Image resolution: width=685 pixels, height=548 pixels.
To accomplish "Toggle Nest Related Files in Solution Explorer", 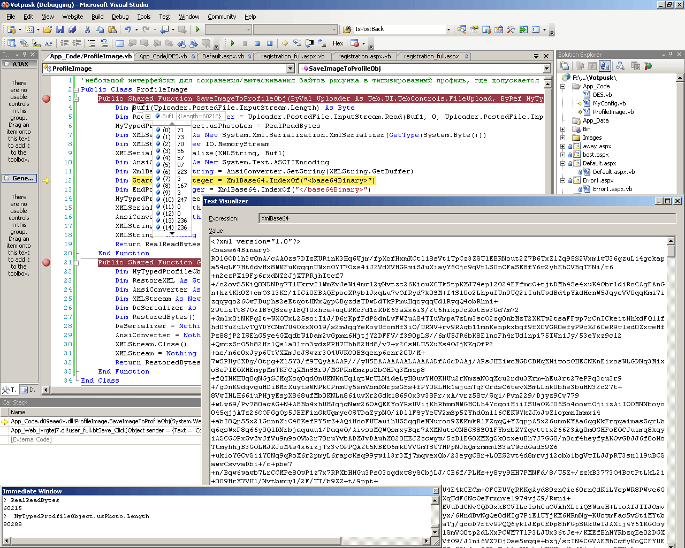I will (605, 66).
